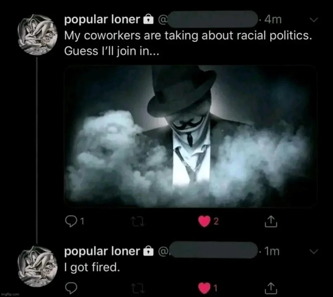Viewport: 333px width, 297px height.
Task: Click the lock icon on second tweet
Action: point(149,252)
